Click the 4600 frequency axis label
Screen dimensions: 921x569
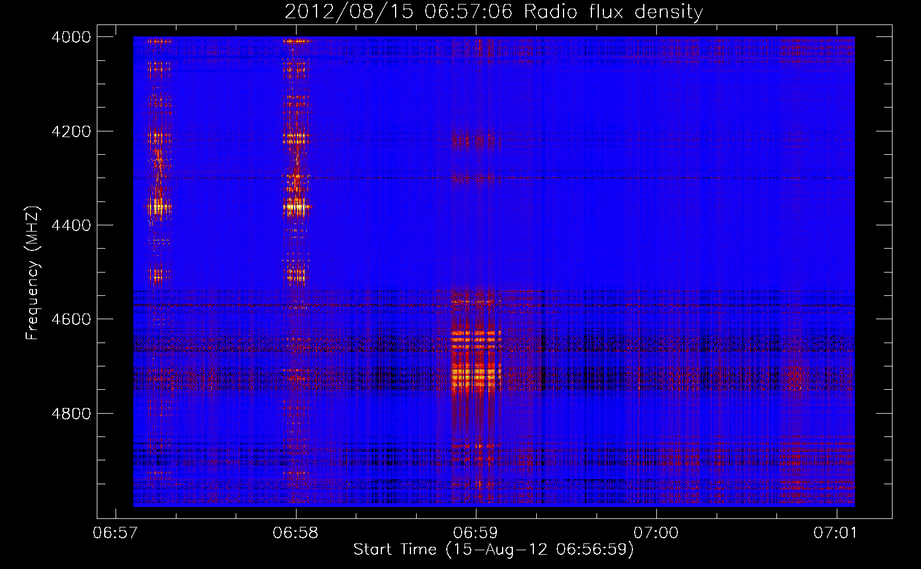(71, 319)
